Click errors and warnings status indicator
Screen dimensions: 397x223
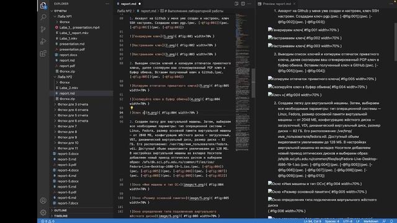48,221
